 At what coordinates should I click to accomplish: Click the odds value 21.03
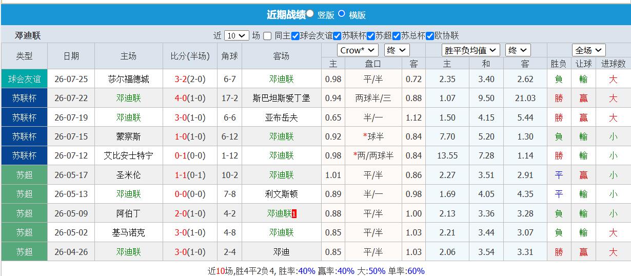pos(525,98)
